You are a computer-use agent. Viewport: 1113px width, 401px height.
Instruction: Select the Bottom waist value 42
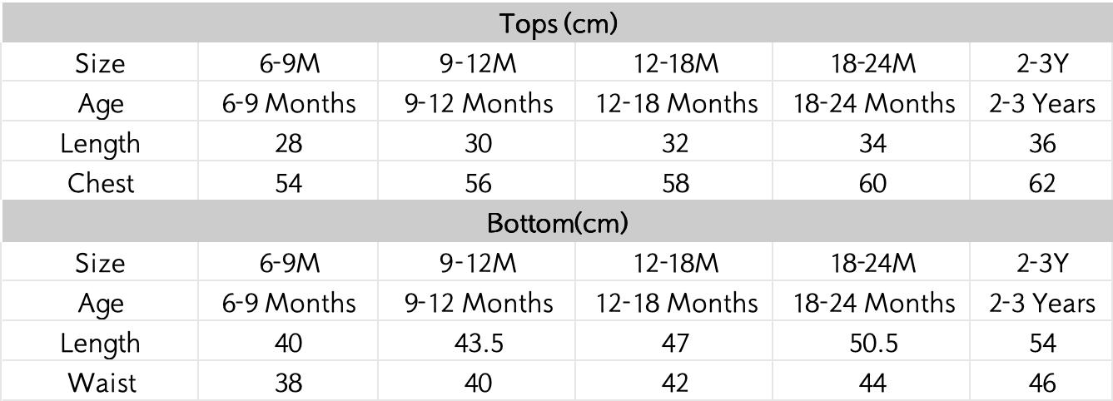(675, 383)
